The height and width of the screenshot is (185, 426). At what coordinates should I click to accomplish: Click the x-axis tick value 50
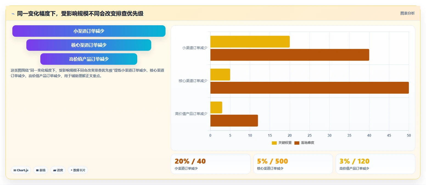coord(409,135)
